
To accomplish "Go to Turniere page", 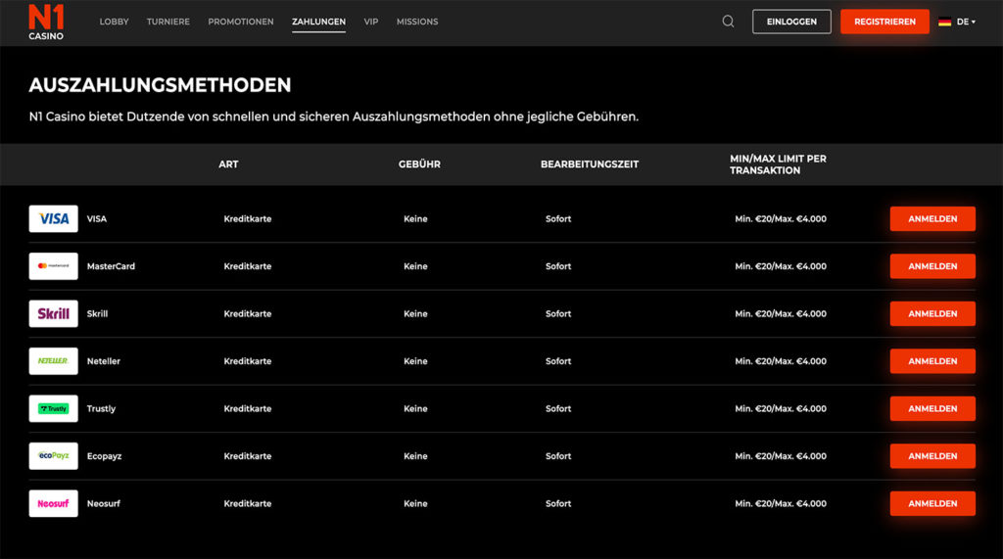I will click(168, 22).
